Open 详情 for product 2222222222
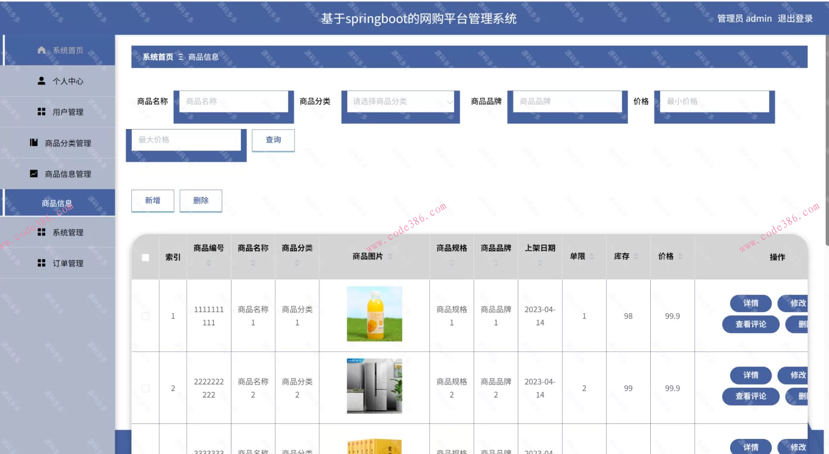This screenshot has height=454, width=829. (751, 375)
